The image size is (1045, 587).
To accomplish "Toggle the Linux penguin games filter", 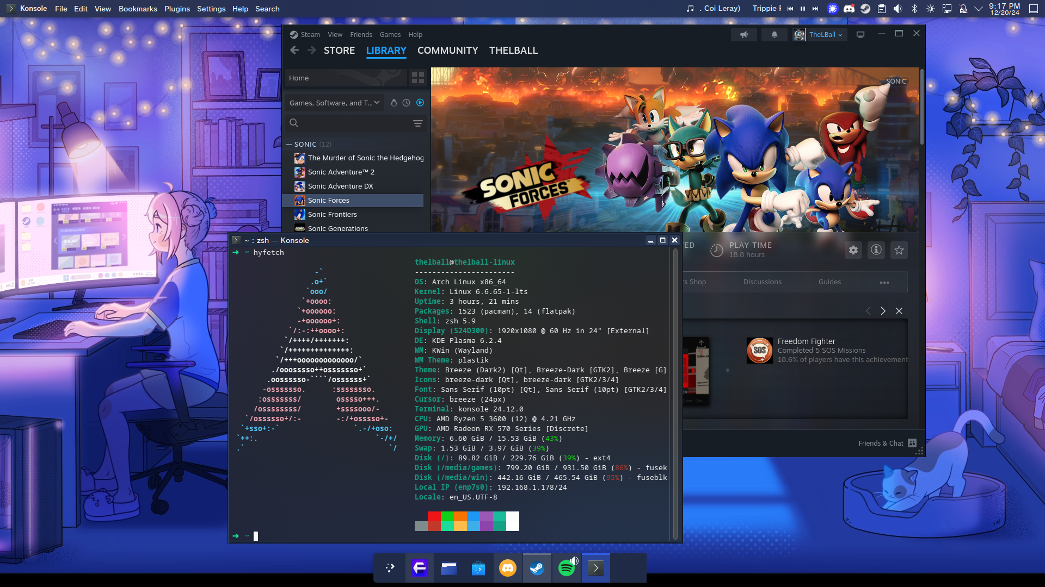I will pyautogui.click(x=394, y=103).
